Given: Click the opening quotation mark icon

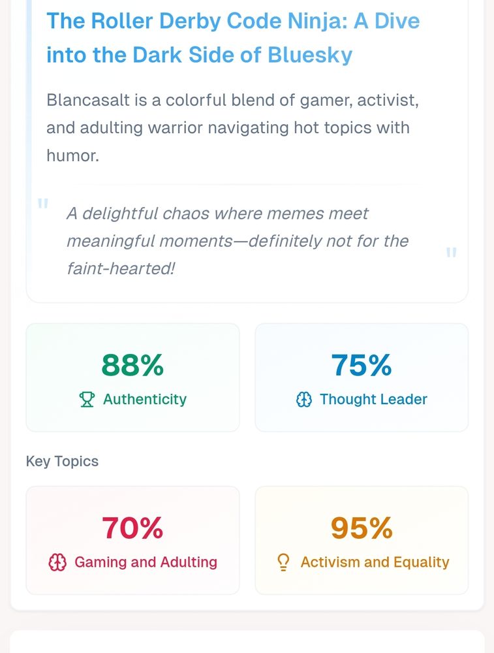Looking at the screenshot, I should 43,204.
